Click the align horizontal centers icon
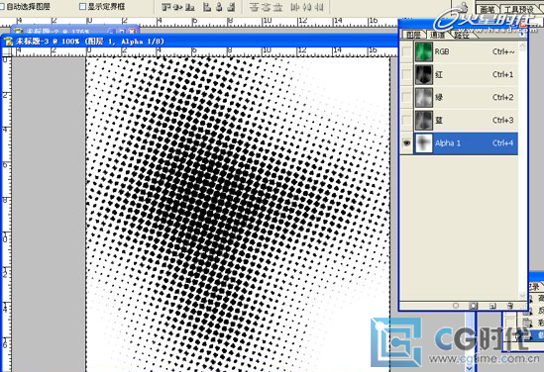Image resolution: width=544 pixels, height=372 pixels. [219, 7]
